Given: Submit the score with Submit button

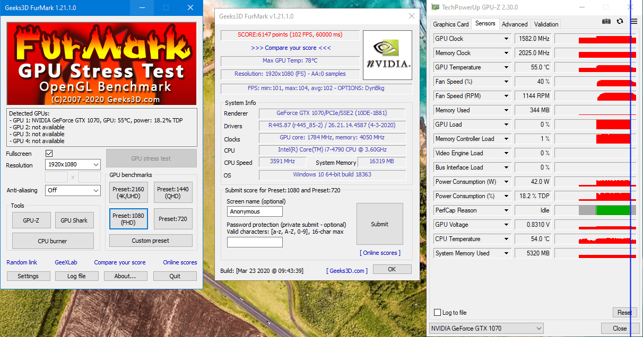Looking at the screenshot, I should 379,224.
